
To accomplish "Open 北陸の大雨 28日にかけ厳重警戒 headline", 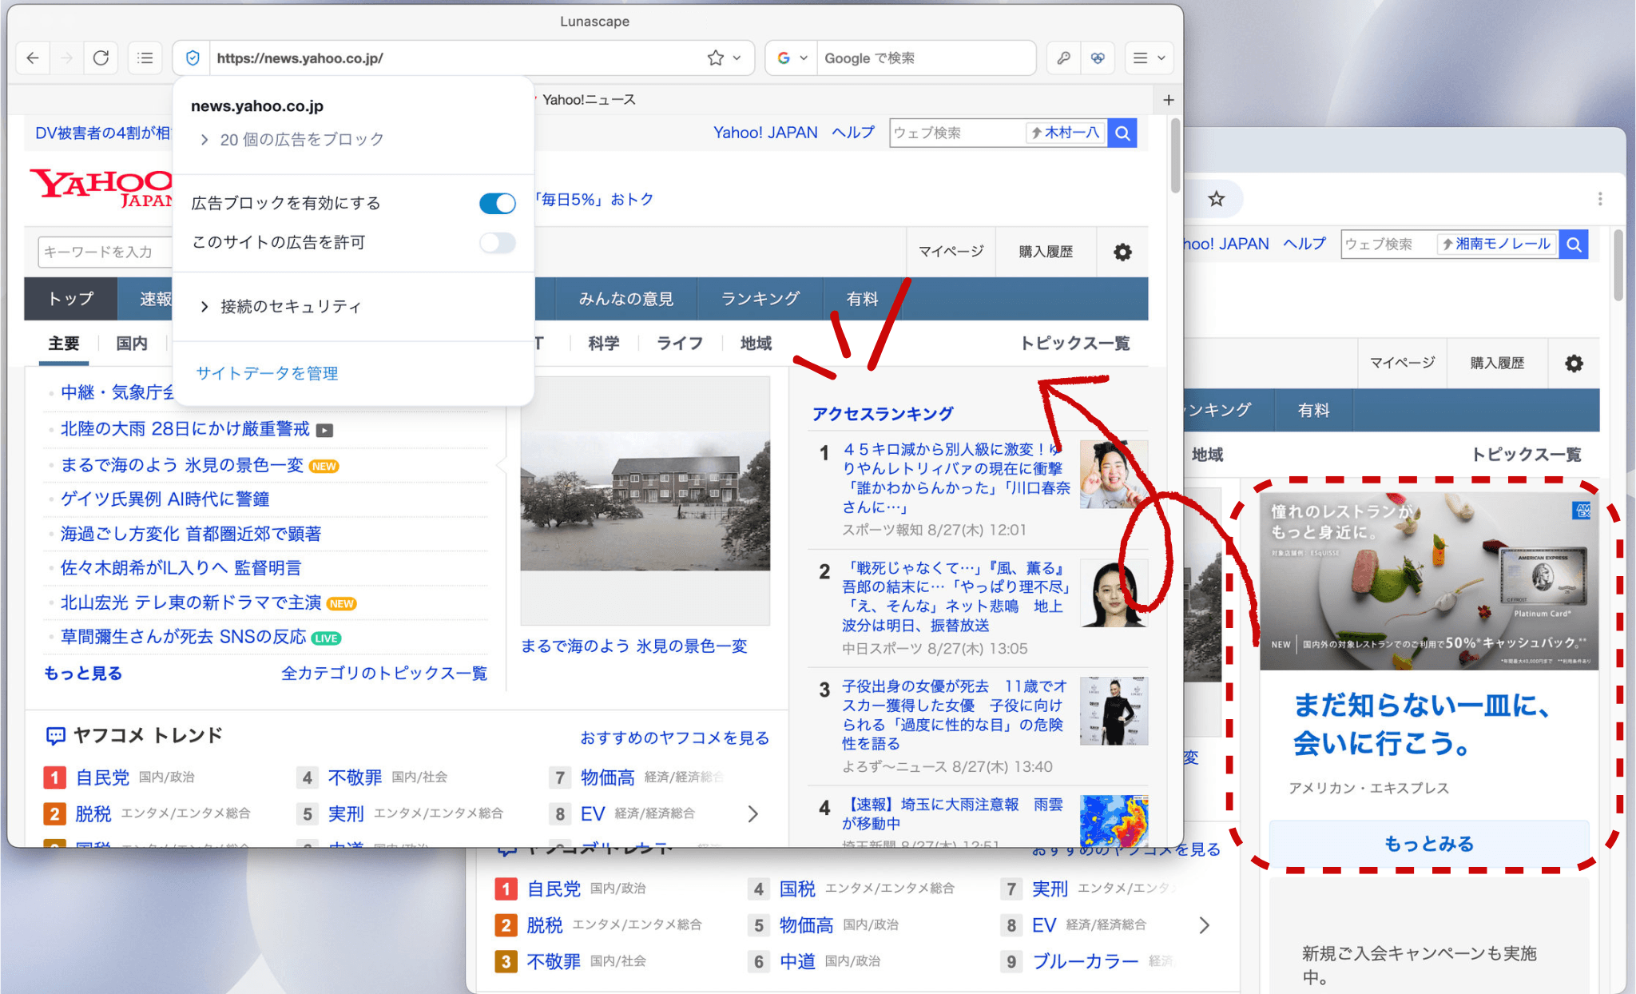I will [185, 429].
